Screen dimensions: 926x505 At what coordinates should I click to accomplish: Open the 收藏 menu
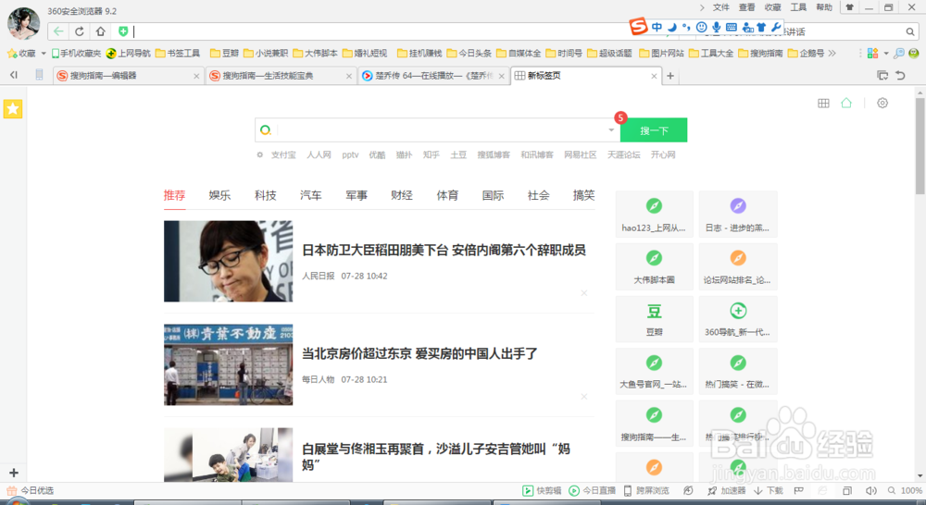(772, 7)
